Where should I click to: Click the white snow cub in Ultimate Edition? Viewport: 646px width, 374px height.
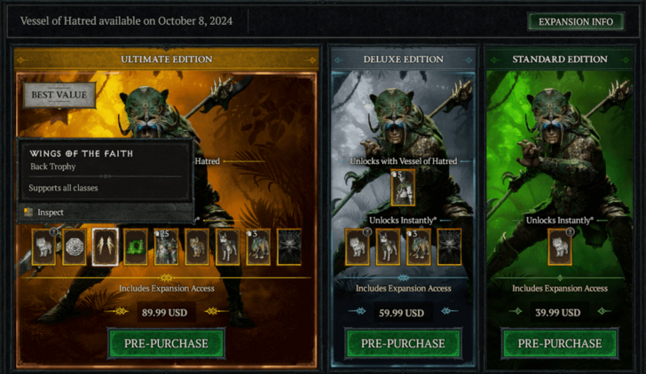point(44,247)
